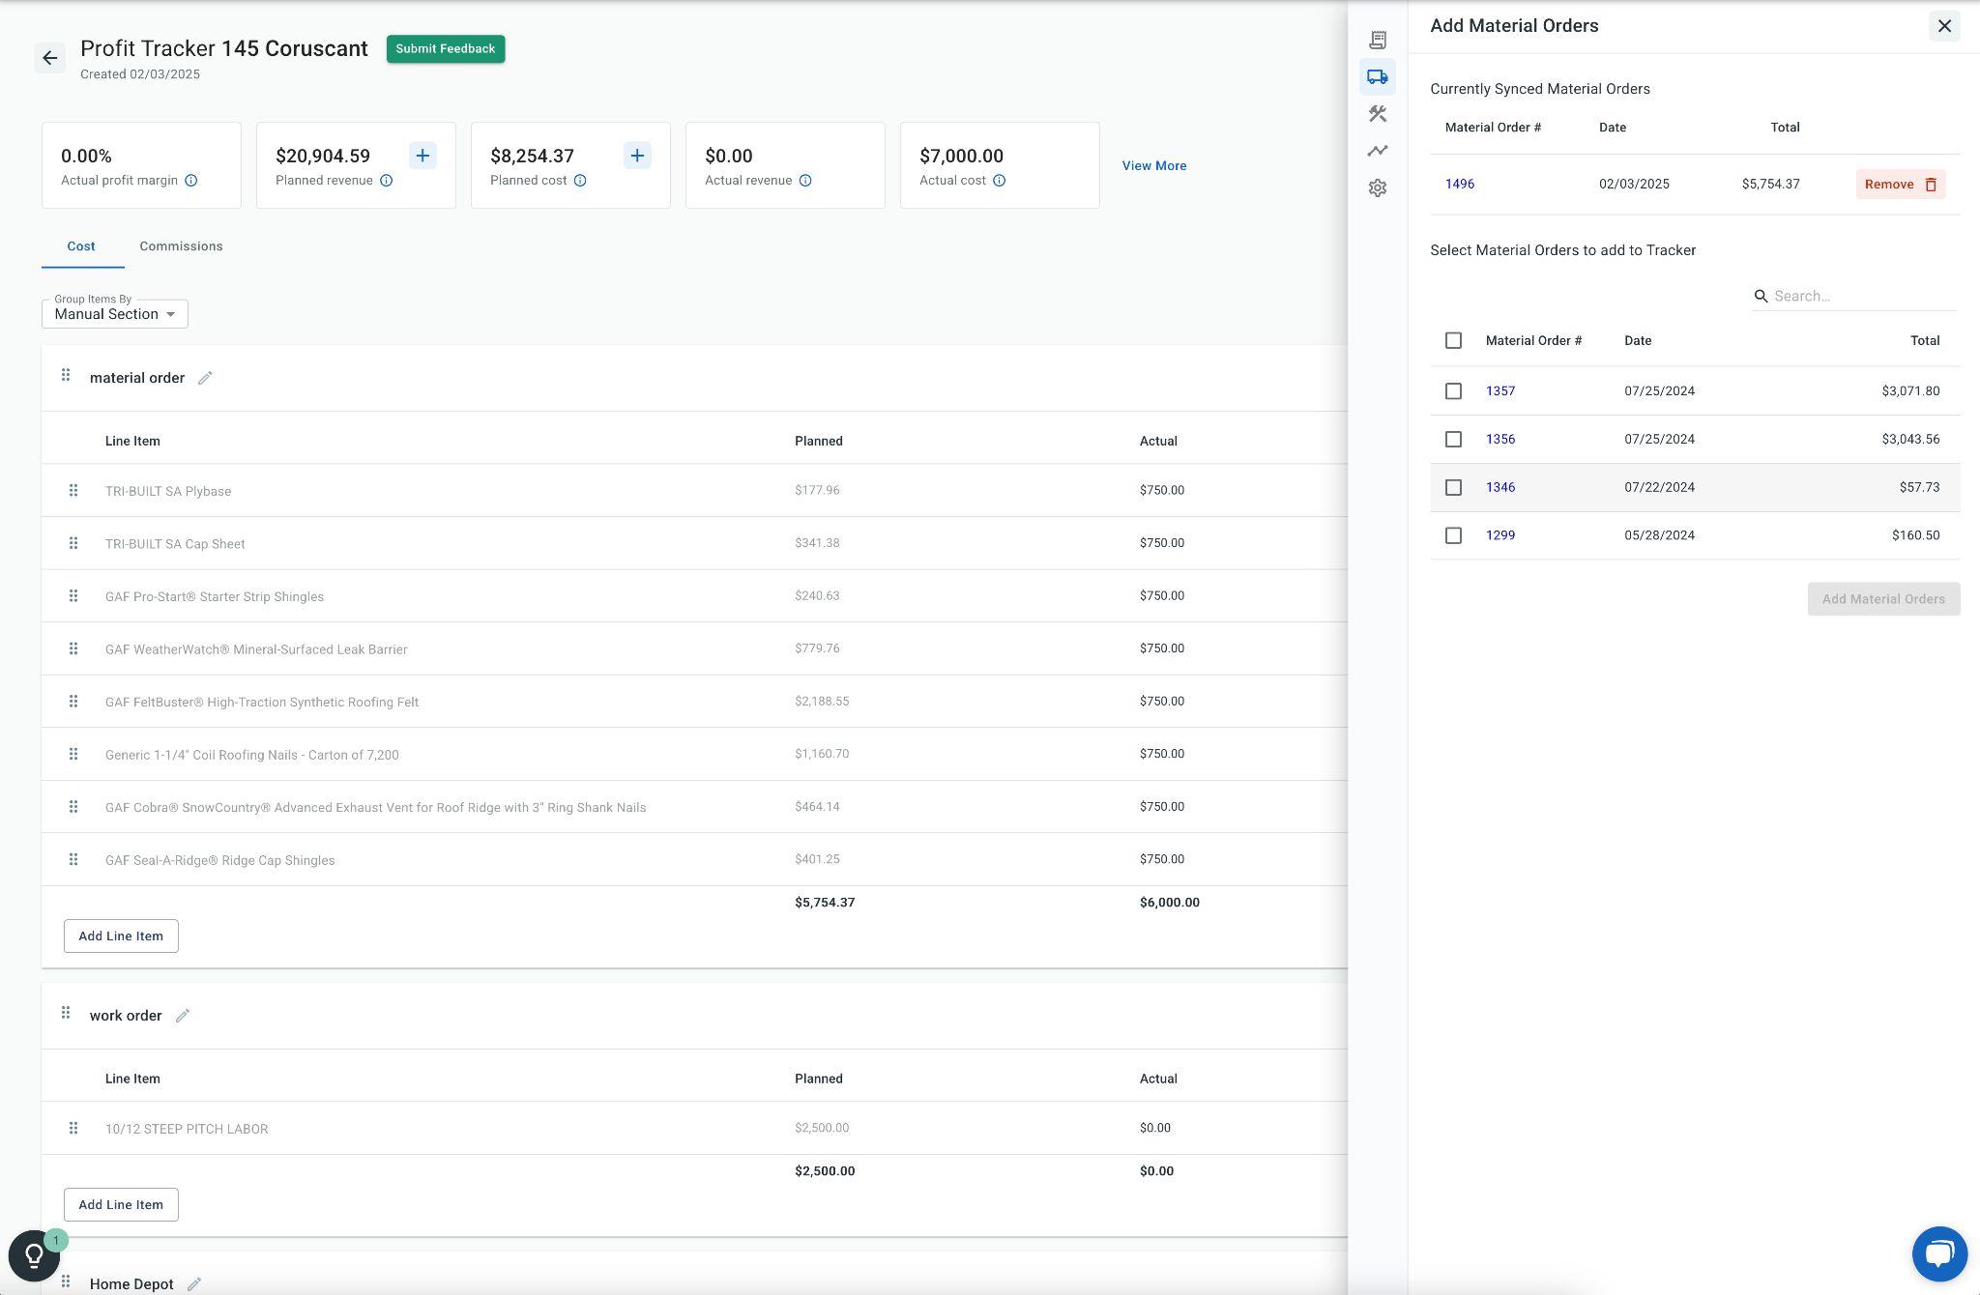Expand View More summary cards
The height and width of the screenshot is (1295, 1980).
[x=1153, y=166]
